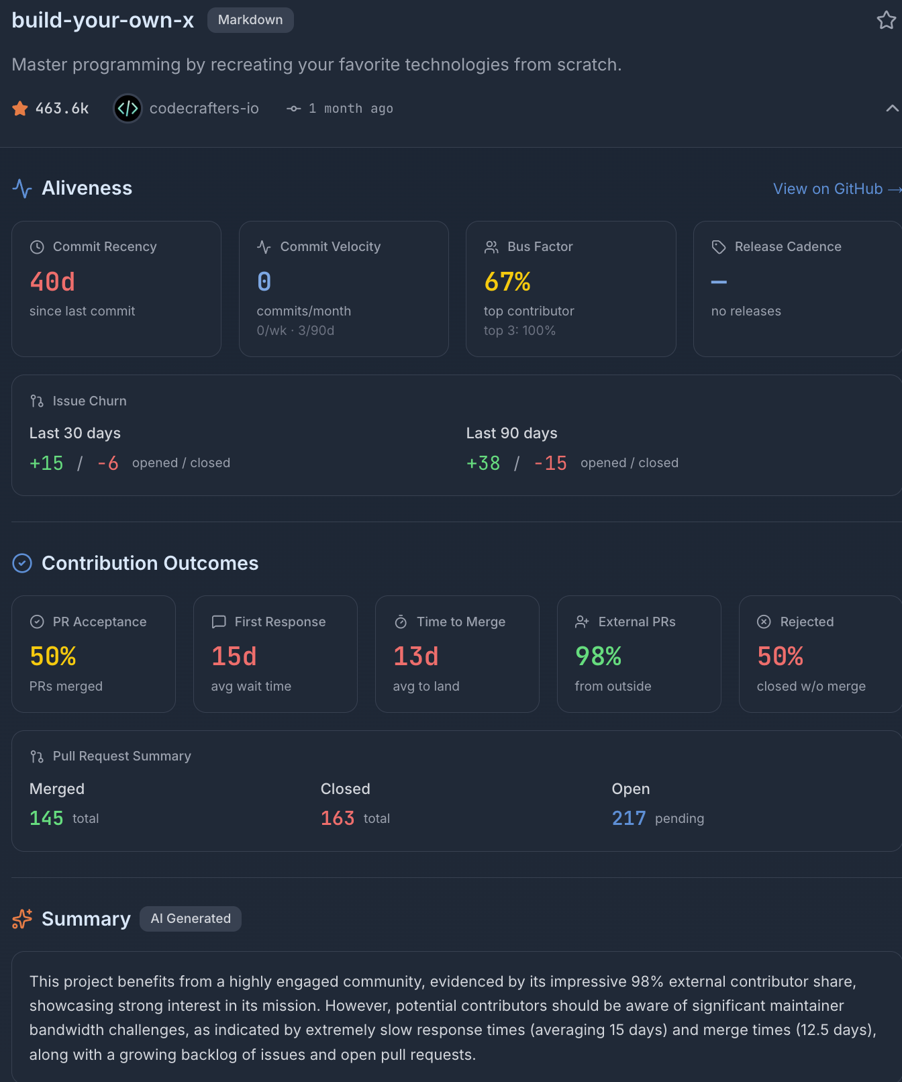Collapse the repository details chevron
Viewport: 902px width, 1082px height.
tap(892, 108)
